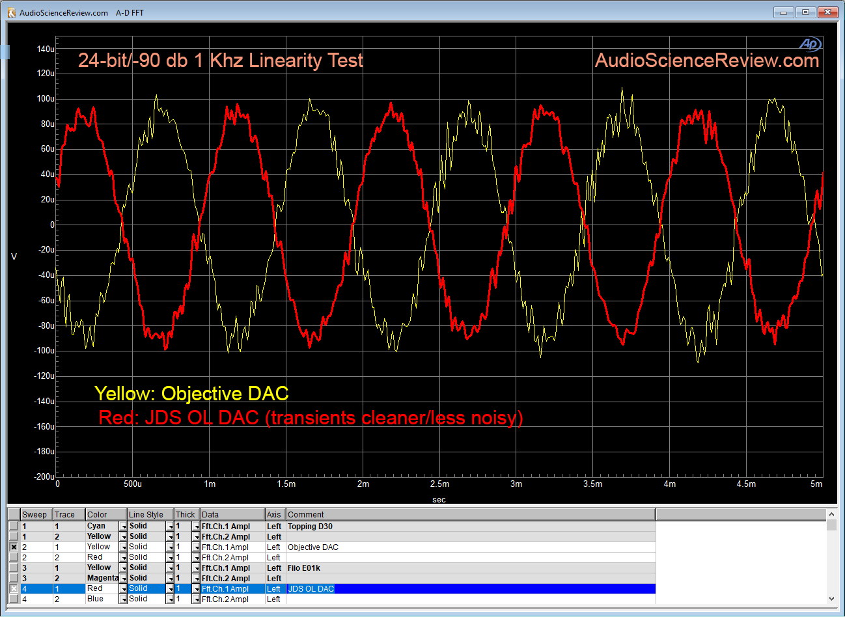Open Line Style dropdown in JDS OL DAC row
The image size is (845, 617).
coord(170,589)
